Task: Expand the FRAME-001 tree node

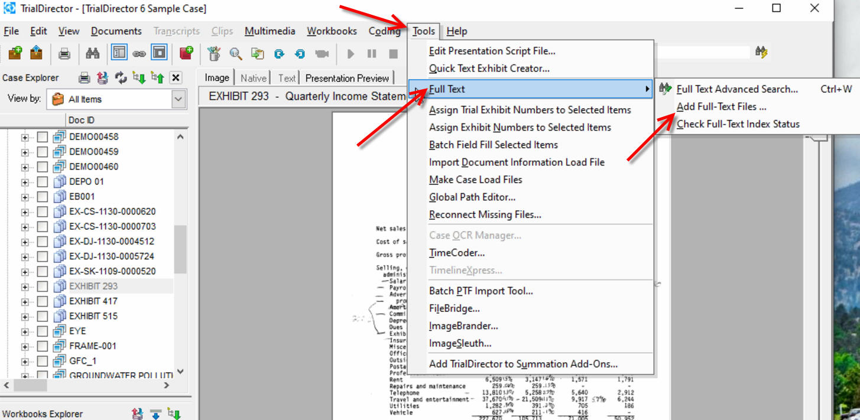Action: pyautogui.click(x=25, y=346)
